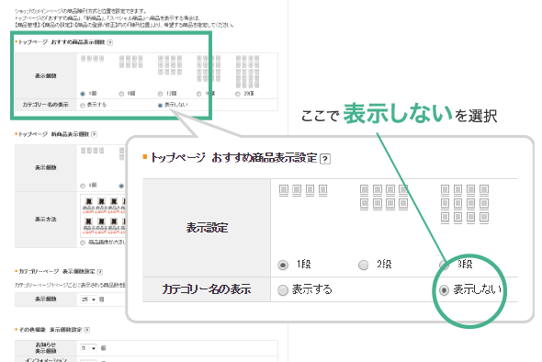Click one-row layout preview above 1段
The height and width of the screenshot is (362, 542).
[303, 190]
